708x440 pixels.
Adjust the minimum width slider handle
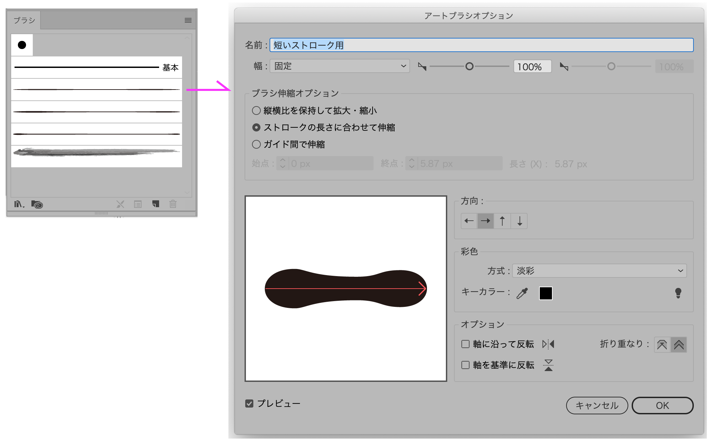point(469,66)
